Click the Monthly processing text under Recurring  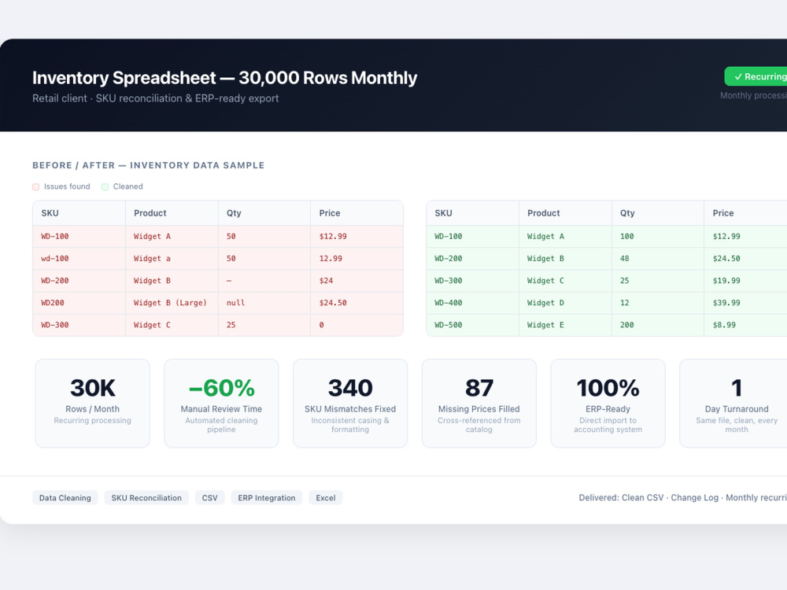[x=753, y=95]
